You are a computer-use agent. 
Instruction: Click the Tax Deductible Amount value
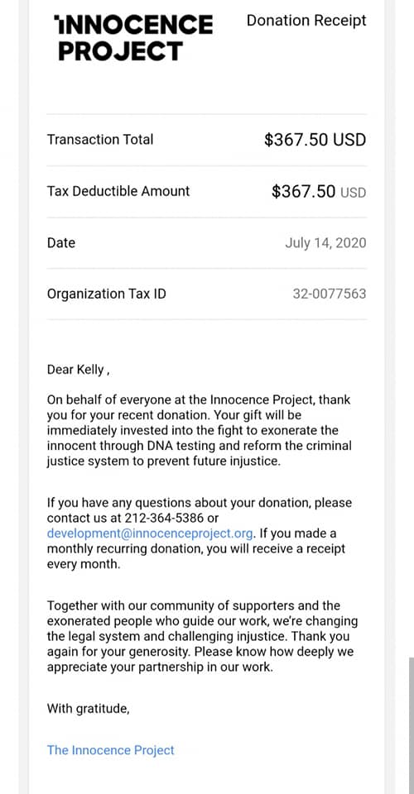(x=319, y=191)
